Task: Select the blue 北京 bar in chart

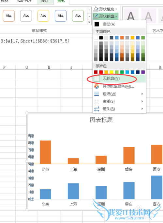Action: tap(45, 194)
